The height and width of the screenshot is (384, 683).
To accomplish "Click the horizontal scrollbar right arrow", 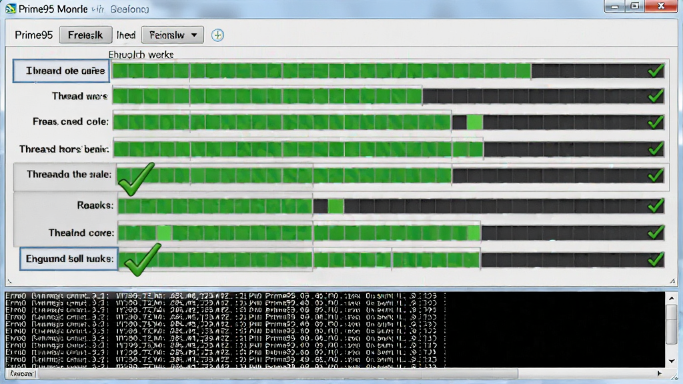I will [660, 373].
